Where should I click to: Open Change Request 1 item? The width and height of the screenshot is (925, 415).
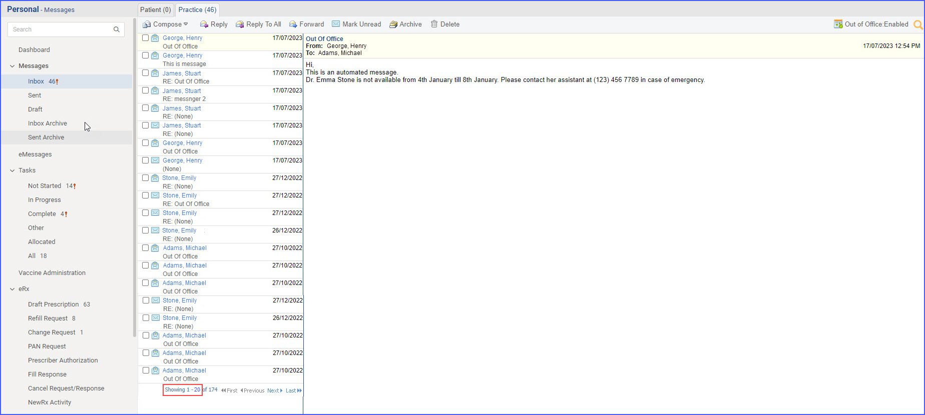tap(56, 332)
